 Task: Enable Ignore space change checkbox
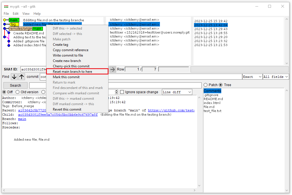coord(122,92)
